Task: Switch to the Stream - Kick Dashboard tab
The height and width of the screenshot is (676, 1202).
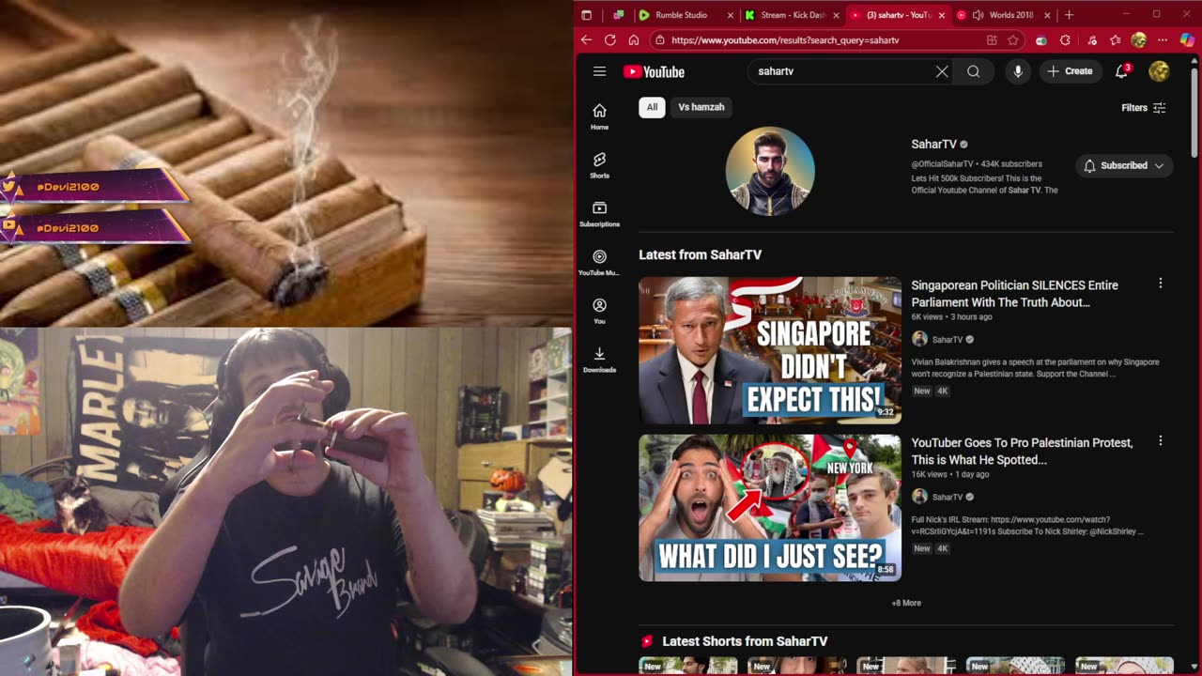Action: [793, 15]
